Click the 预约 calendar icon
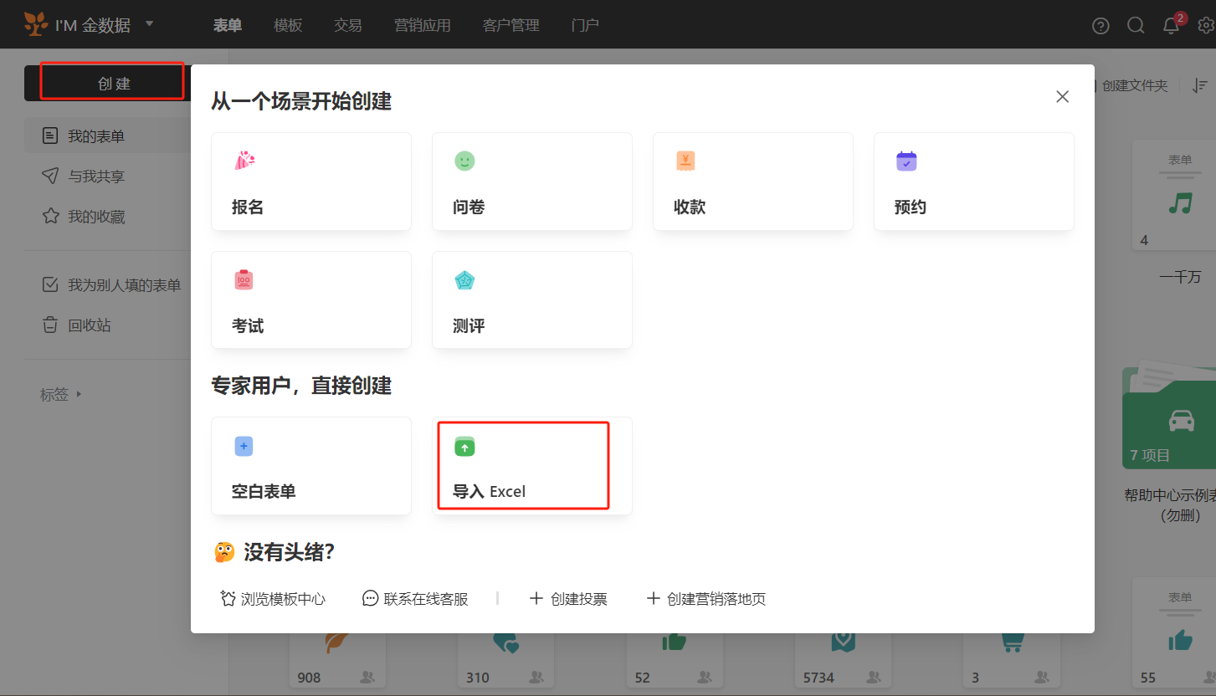This screenshot has width=1216, height=696. [906, 161]
